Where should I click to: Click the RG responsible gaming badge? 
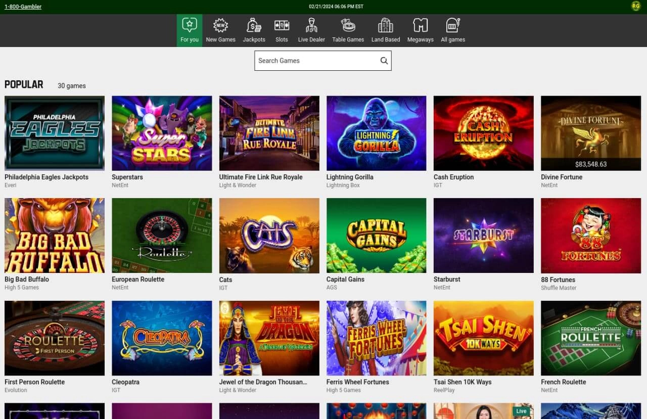point(636,6)
